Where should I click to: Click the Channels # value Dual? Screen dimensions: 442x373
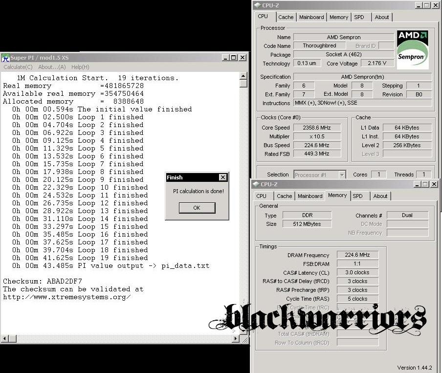pyautogui.click(x=407, y=215)
